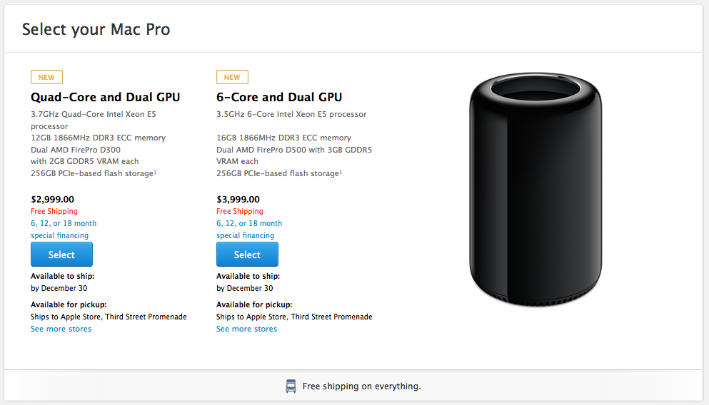See more stores for 6-Core pickup

246,329
